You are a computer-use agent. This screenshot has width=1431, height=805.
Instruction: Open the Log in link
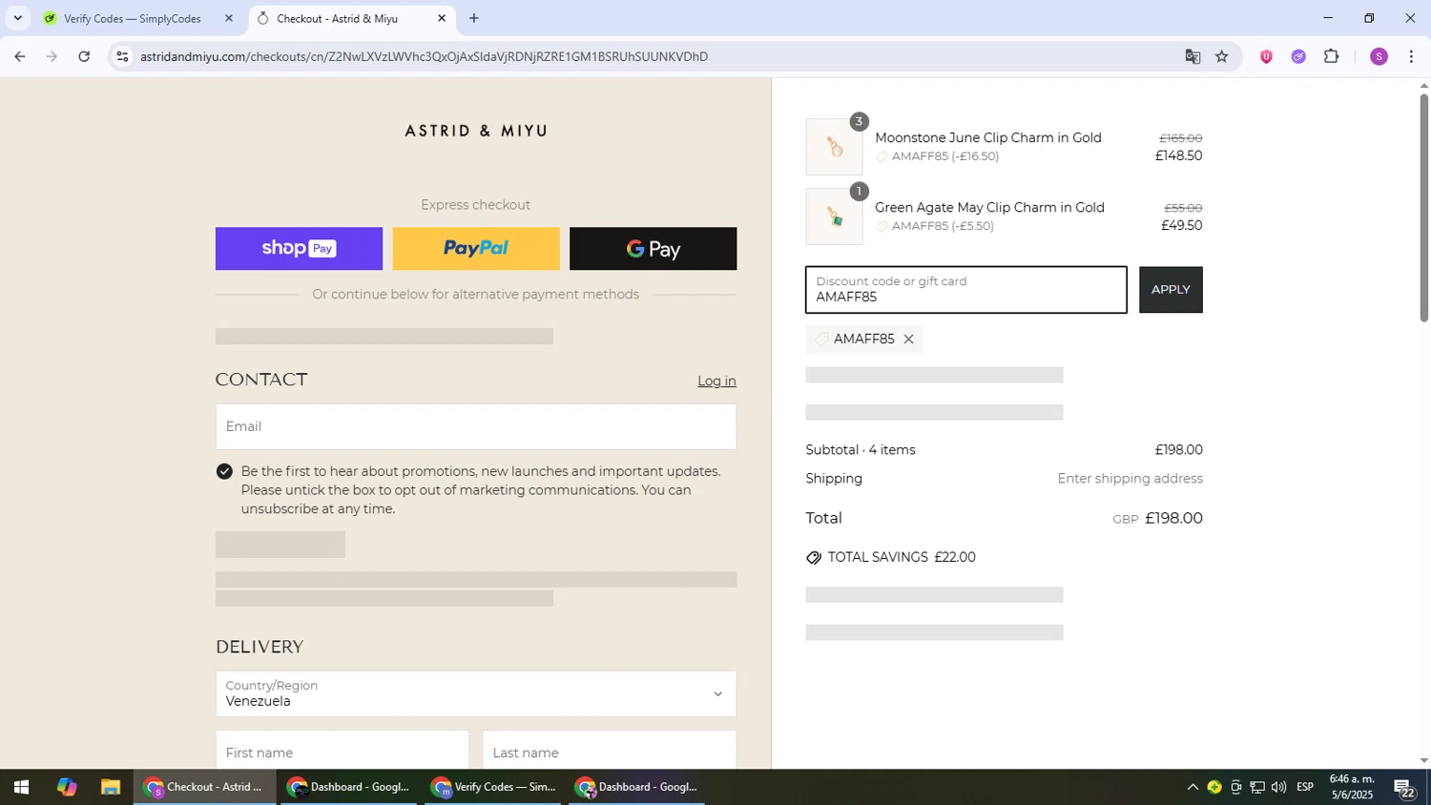(x=716, y=381)
